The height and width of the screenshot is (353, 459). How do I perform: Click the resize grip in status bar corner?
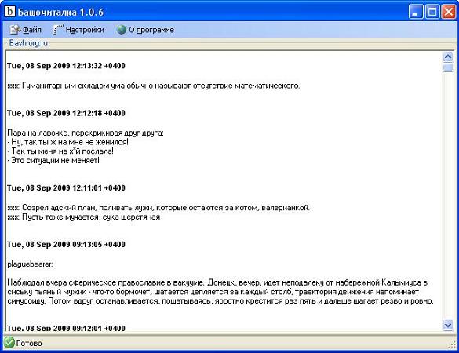pyautogui.click(x=452, y=345)
